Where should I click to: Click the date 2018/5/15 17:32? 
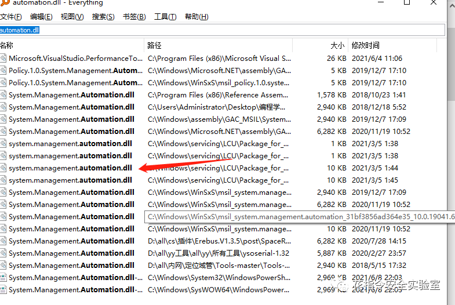tap(379, 266)
